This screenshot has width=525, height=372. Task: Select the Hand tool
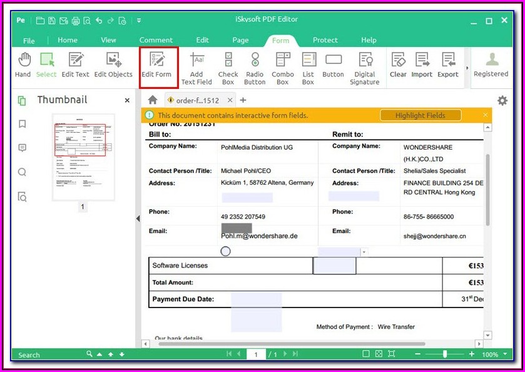point(23,65)
